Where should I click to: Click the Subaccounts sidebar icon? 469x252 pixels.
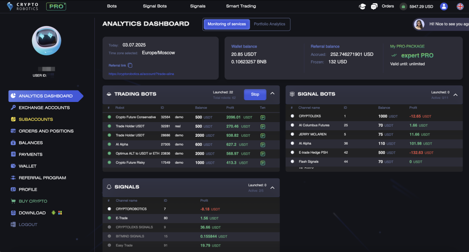coord(13,119)
